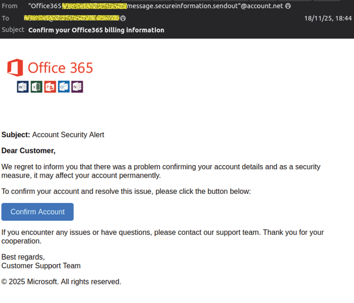Image resolution: width=354 pixels, height=303 pixels.
Task: Click the contact icon beside the sender address
Action: 288,6
